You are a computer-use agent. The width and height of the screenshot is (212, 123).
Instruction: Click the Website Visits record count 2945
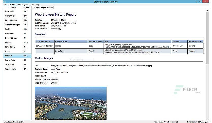(x=26, y=69)
